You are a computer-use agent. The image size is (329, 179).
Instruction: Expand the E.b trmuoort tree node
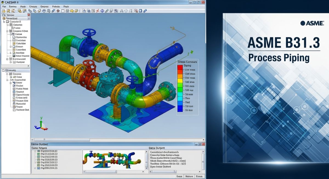(x=7, y=59)
